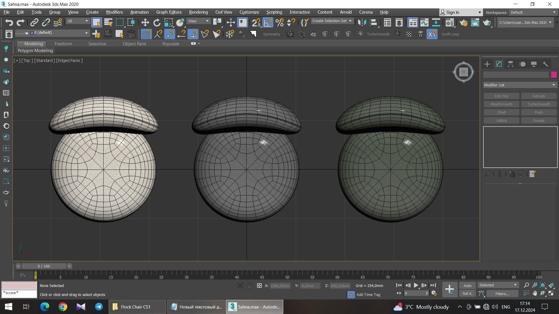Image resolution: width=559 pixels, height=314 pixels.
Task: Open the Rendering menu
Action: tap(198, 12)
